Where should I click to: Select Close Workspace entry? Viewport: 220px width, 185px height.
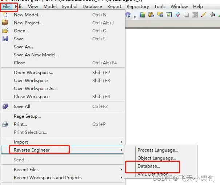(x=63, y=96)
